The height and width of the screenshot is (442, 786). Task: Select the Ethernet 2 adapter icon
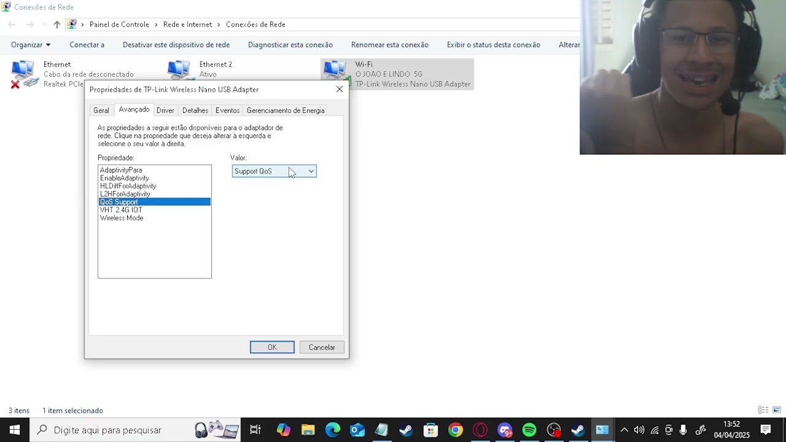pos(179,70)
